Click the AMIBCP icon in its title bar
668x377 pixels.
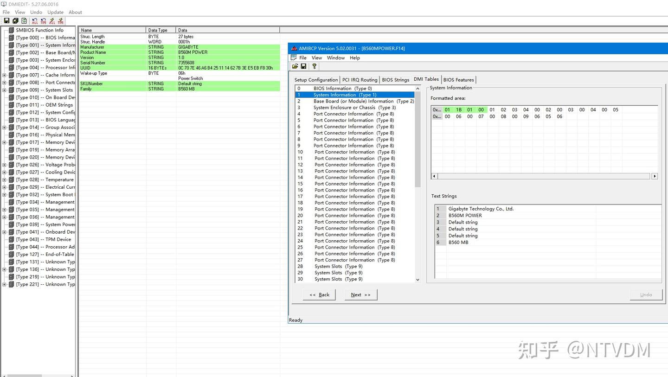coord(294,48)
